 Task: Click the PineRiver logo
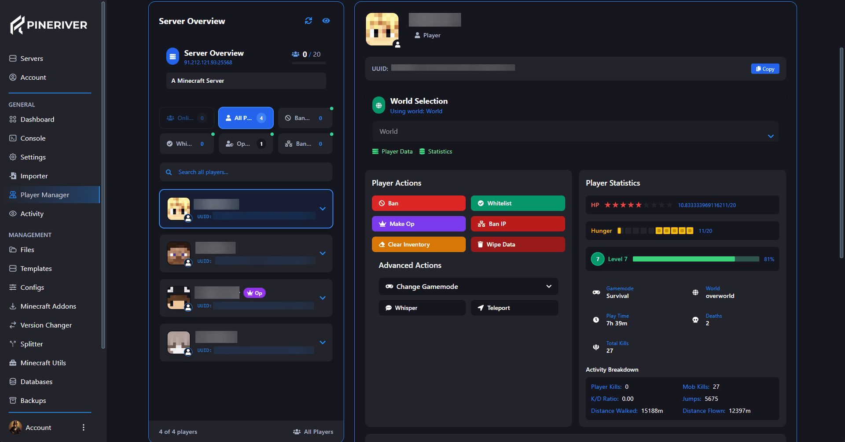click(x=49, y=25)
